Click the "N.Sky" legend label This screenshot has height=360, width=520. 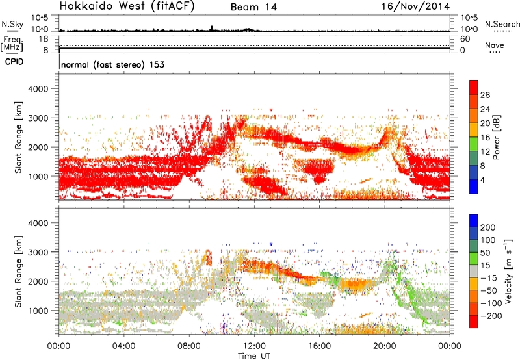pyautogui.click(x=12, y=24)
